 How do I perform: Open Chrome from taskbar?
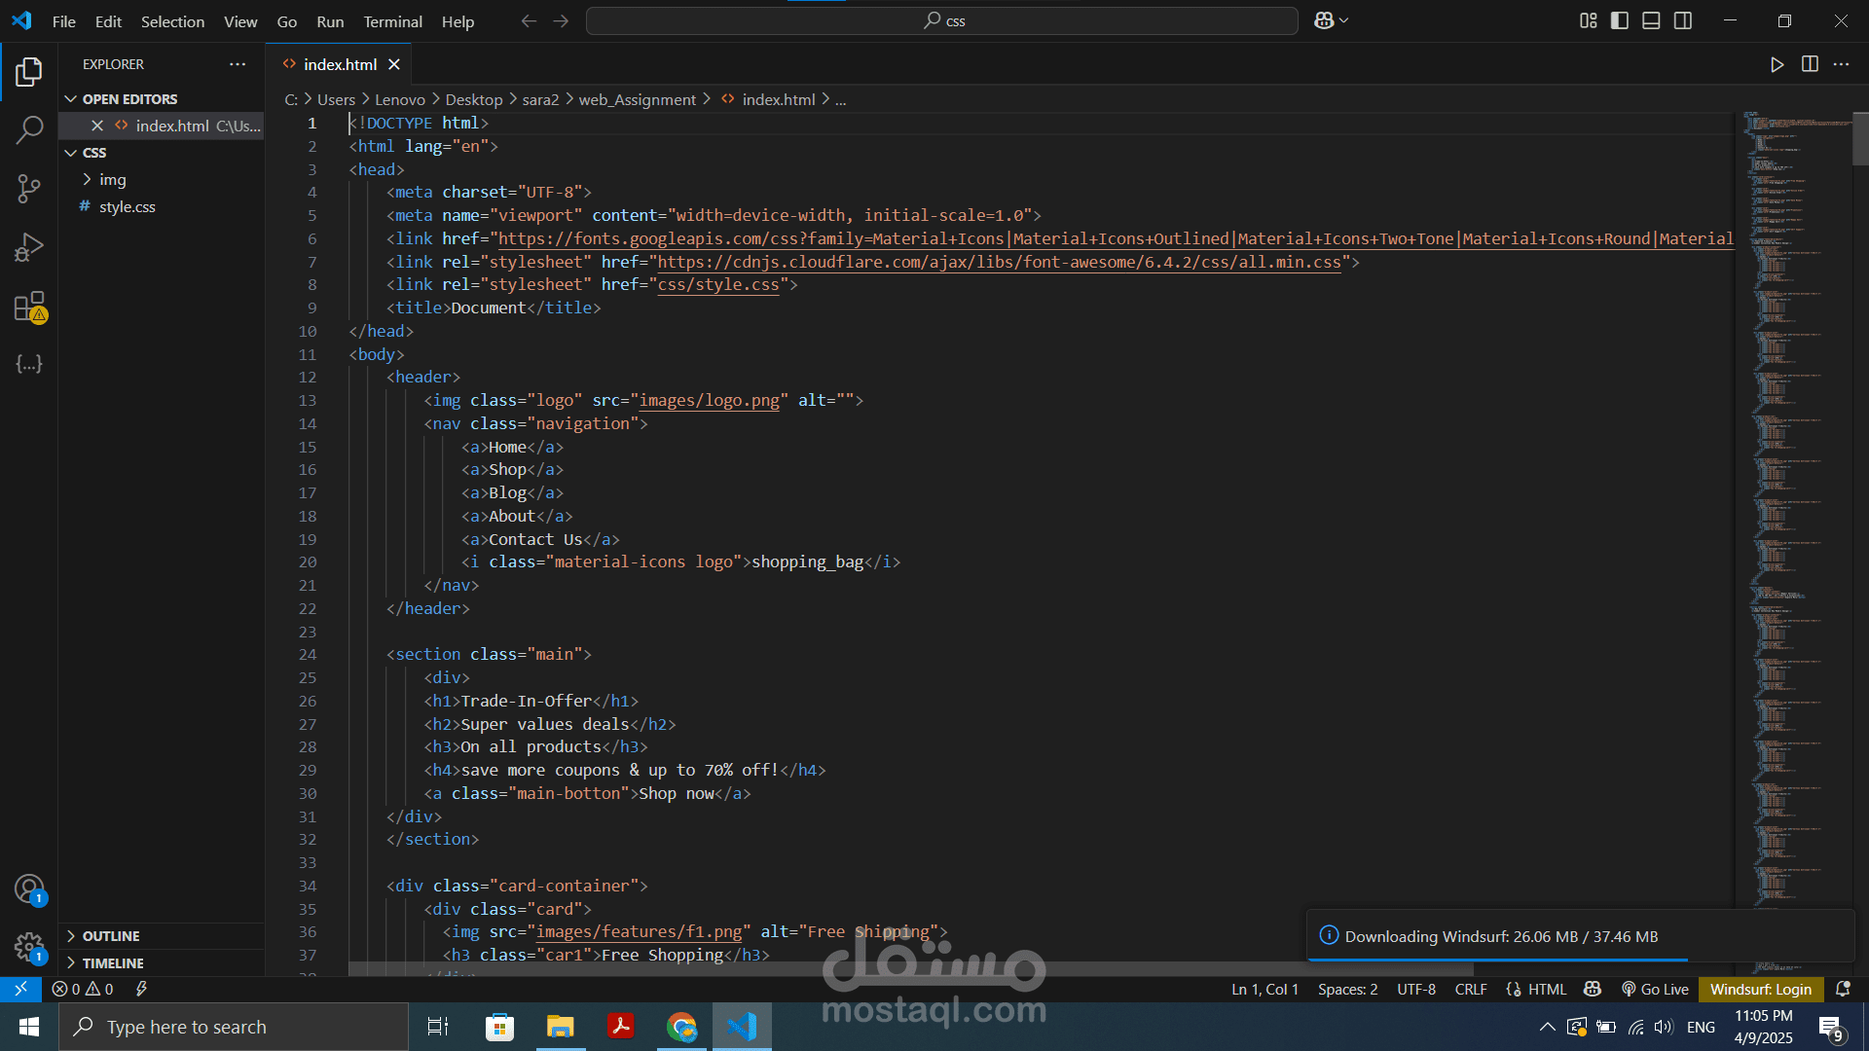[681, 1027]
